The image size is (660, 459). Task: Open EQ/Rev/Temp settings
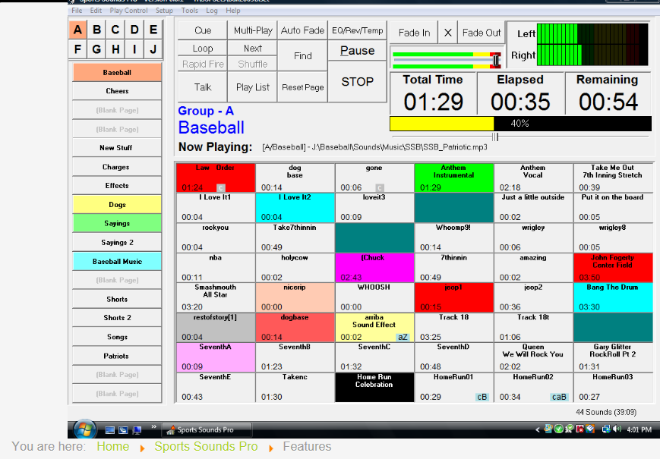357,30
